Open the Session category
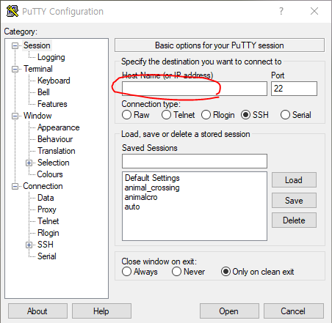The width and height of the screenshot is (332, 323). pos(37,45)
